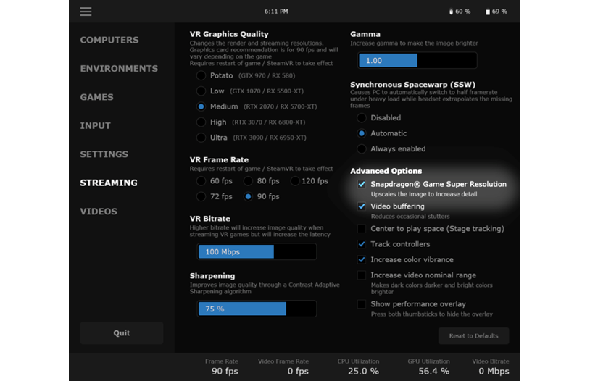Go to the Videos tab
Viewport: 590px width, 381px height.
click(99, 212)
